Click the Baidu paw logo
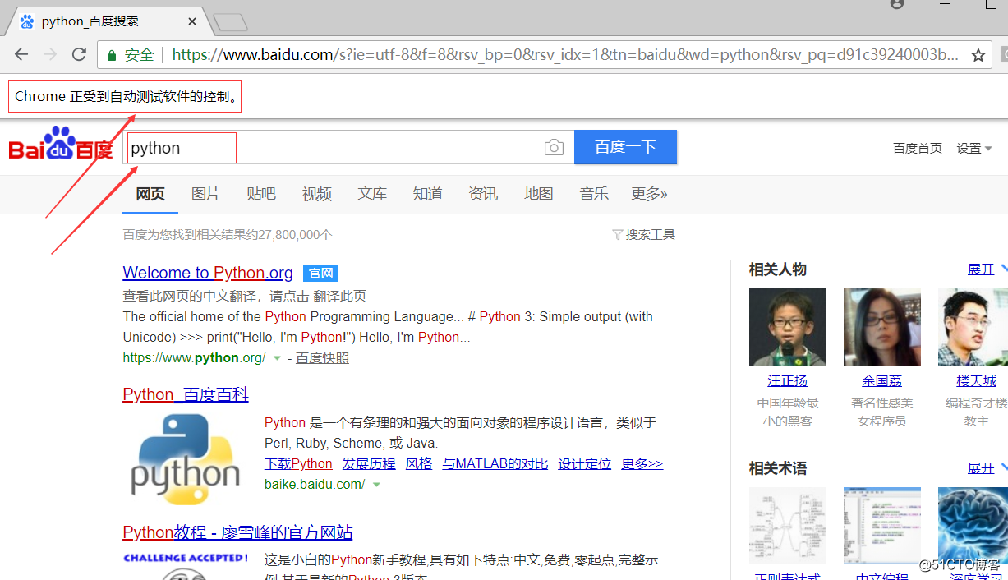Screen dimensions: 1008x580 click(x=60, y=143)
